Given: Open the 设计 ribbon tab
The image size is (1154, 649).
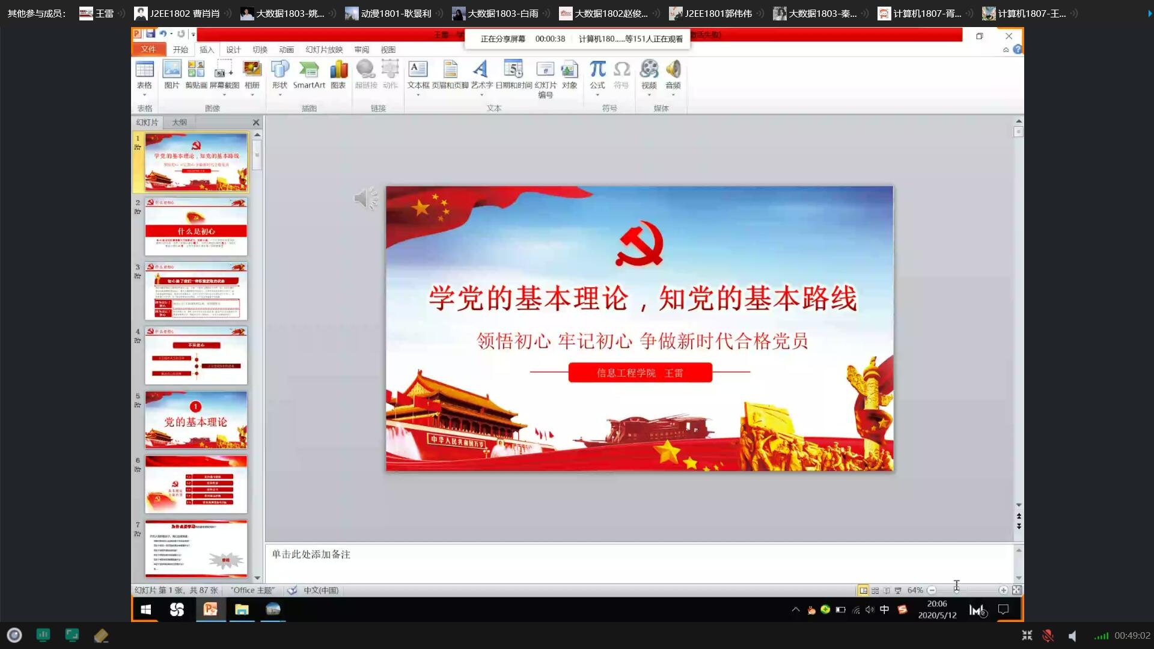Looking at the screenshot, I should (x=233, y=50).
